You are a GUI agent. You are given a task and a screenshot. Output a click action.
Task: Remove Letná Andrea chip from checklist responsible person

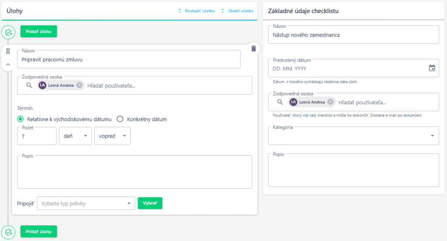click(x=330, y=102)
